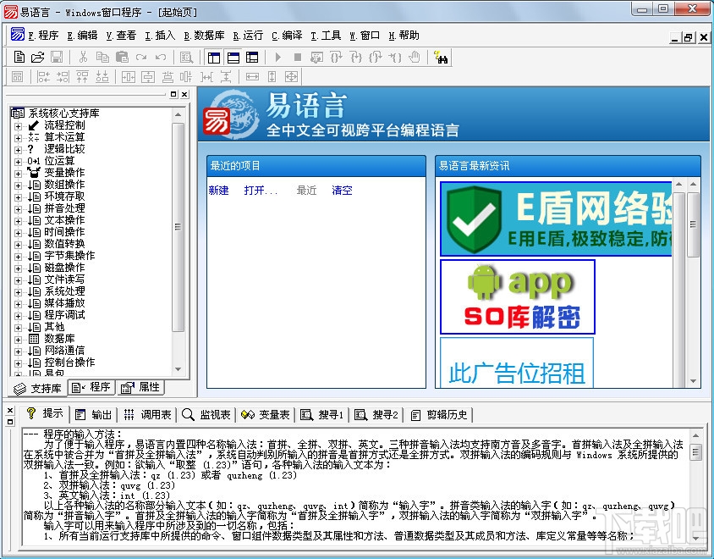Click the Undo arrow toolbar icon

(x=160, y=58)
